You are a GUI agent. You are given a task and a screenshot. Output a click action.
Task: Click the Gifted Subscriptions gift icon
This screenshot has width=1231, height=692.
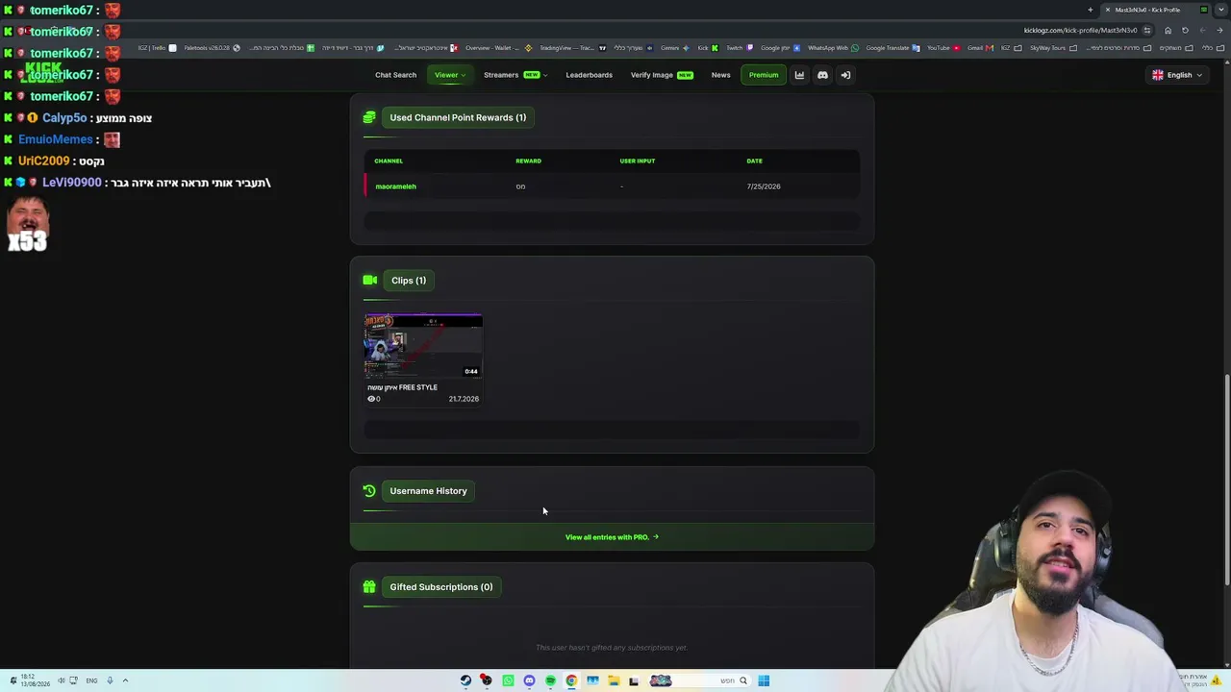[369, 587]
